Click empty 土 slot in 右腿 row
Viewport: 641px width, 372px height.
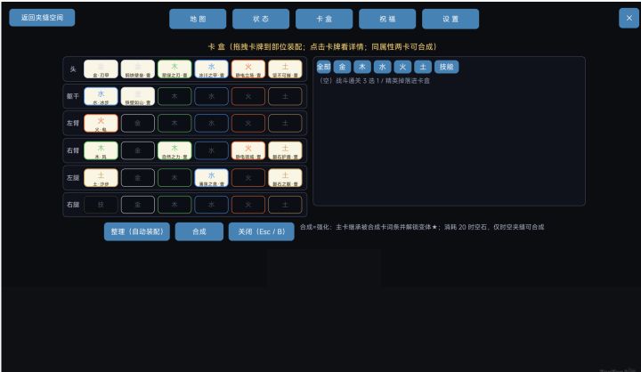pyautogui.click(x=285, y=205)
